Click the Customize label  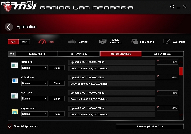[179, 42]
